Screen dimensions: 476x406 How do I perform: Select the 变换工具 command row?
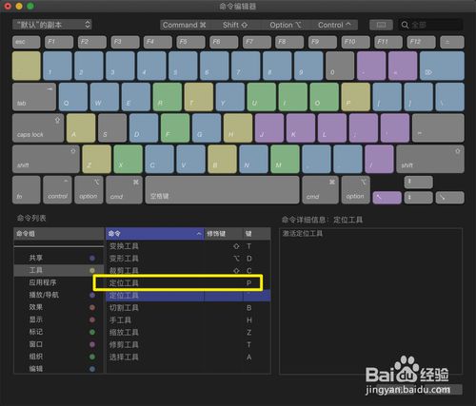click(x=188, y=246)
